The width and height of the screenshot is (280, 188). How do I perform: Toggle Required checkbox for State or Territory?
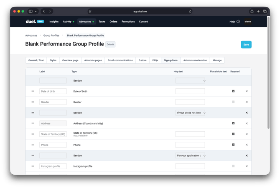coord(233,134)
